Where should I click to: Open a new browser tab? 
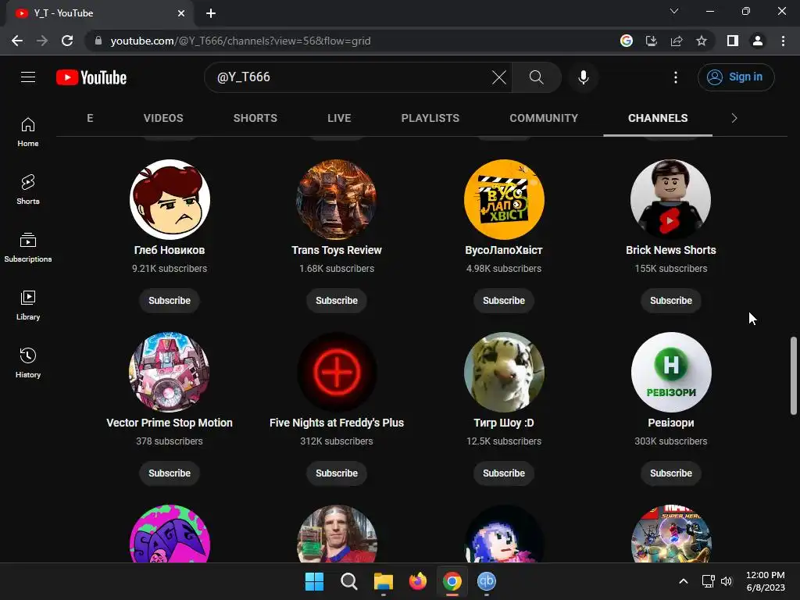(x=211, y=13)
